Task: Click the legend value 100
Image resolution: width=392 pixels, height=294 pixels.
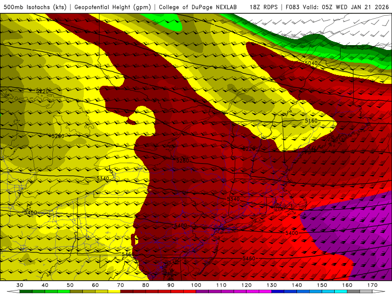Action: pyautogui.click(x=196, y=285)
